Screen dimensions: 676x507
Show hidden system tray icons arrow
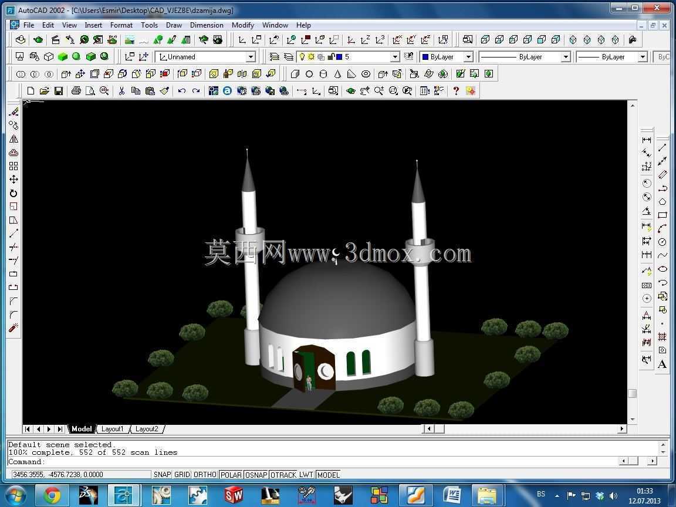556,496
